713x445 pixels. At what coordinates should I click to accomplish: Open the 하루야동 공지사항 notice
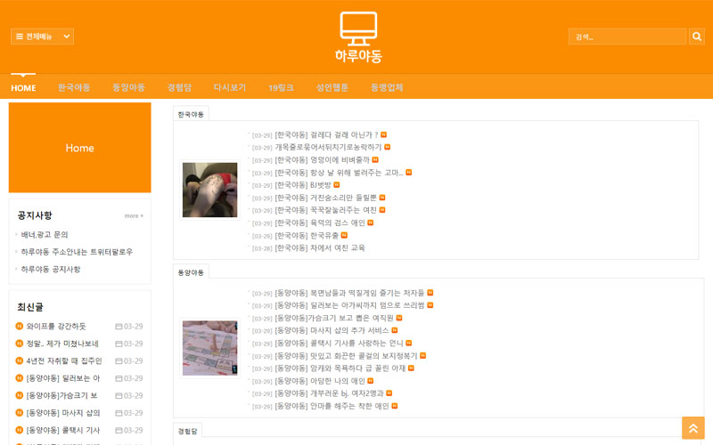coord(51,270)
